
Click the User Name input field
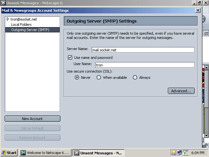coord(145,65)
